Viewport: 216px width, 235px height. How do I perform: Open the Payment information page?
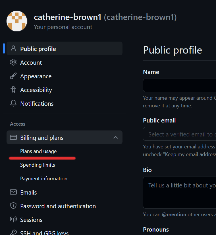pos(44,178)
